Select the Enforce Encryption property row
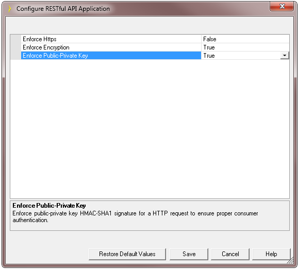Screen dimensions: 298x269 150,47
